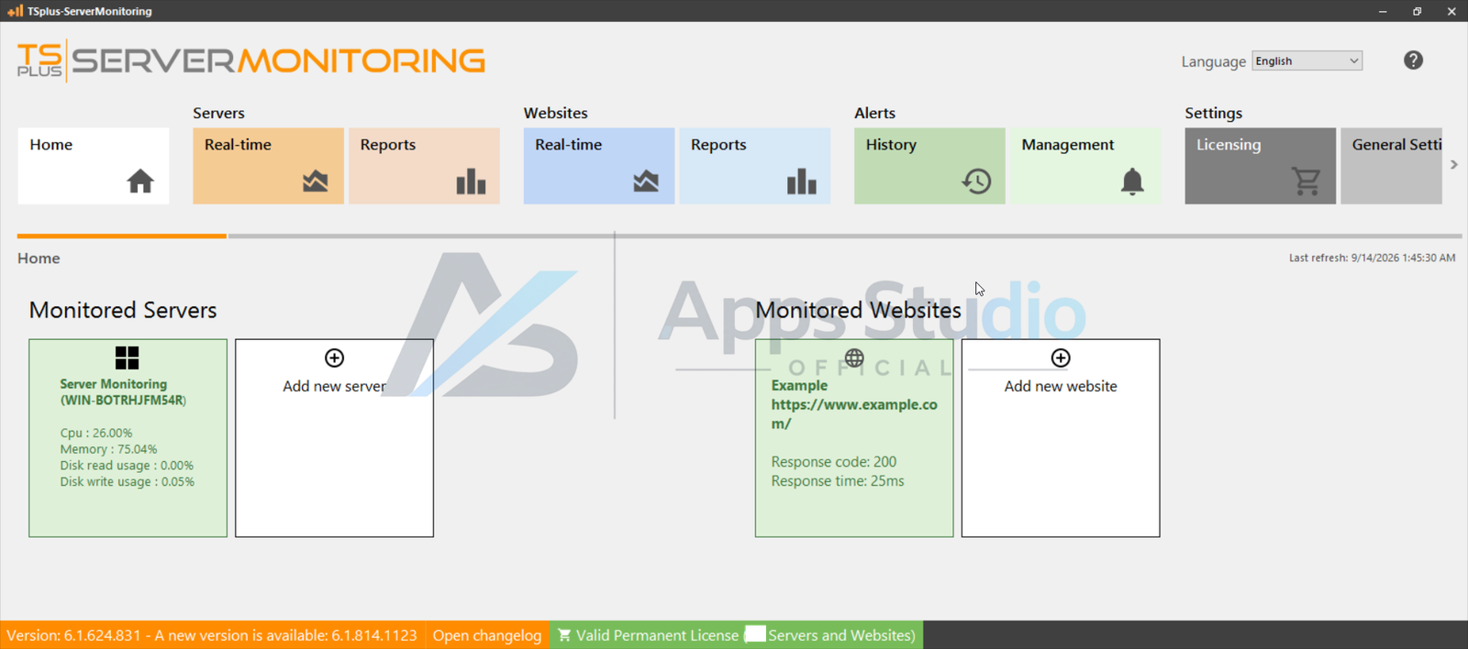Click the Home house icon
The height and width of the screenshot is (649, 1468).
tap(140, 181)
